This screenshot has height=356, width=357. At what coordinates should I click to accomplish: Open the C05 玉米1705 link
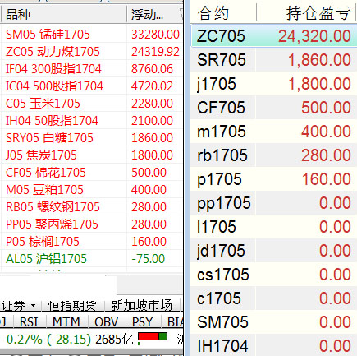coord(43,104)
